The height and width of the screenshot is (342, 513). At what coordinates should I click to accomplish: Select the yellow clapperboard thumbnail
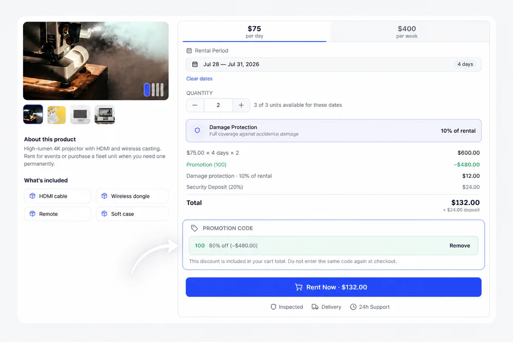pos(56,115)
